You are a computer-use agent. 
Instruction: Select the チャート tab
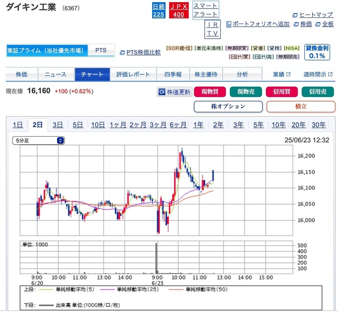pos(92,74)
